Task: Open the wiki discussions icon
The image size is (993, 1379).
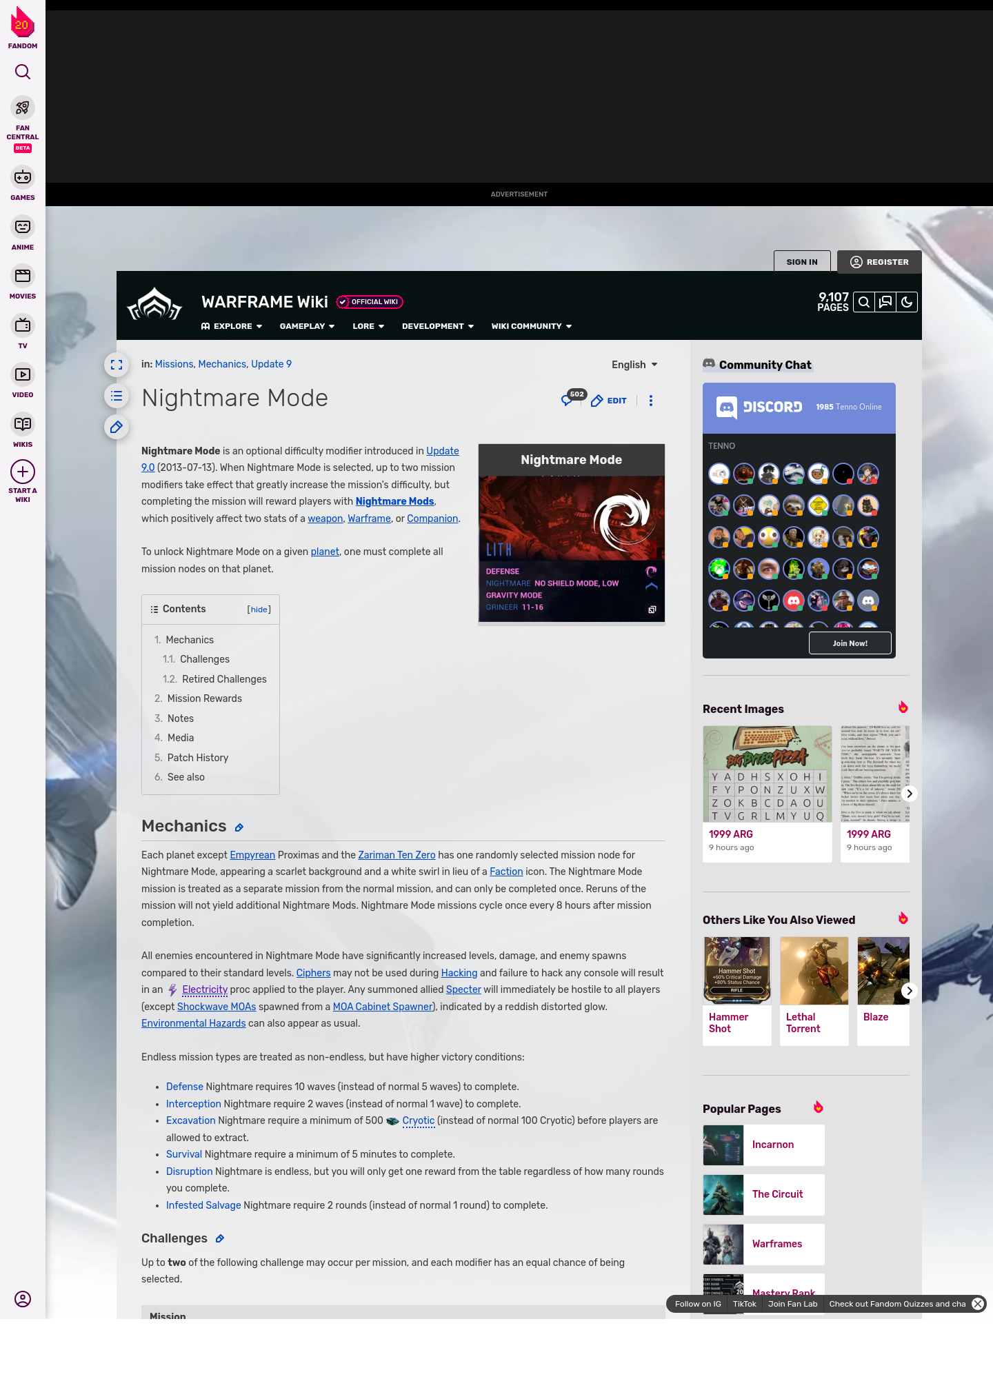Action: (885, 302)
